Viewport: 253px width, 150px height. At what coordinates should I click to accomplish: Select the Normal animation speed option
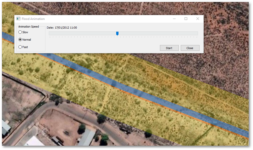[25, 39]
